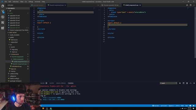This screenshot has height=110, width=196.
Task: Click Ln, Col indicator in status bar
Action: (164, 106)
